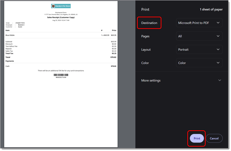Click the 'Sales Receipt (Customer Copy)' heading
The height and width of the screenshot is (151, 231).
pyautogui.click(x=61, y=17)
